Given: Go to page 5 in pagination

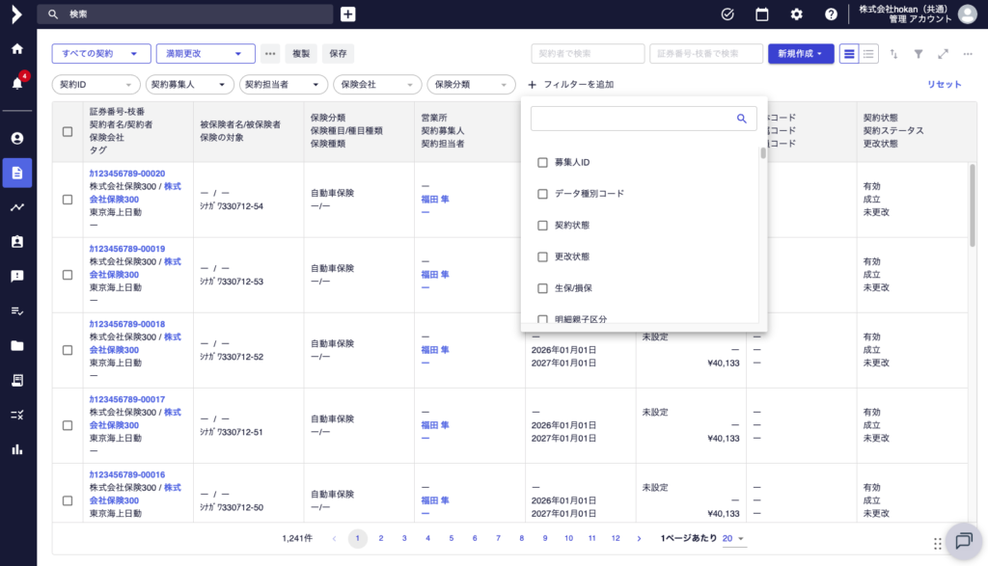Looking at the screenshot, I should tap(451, 538).
